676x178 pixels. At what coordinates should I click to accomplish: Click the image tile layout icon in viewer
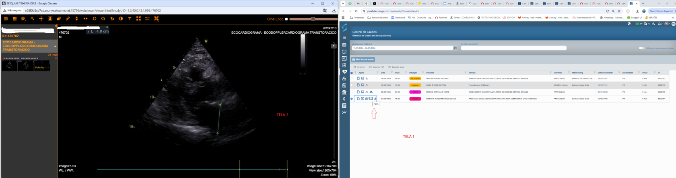point(14,18)
